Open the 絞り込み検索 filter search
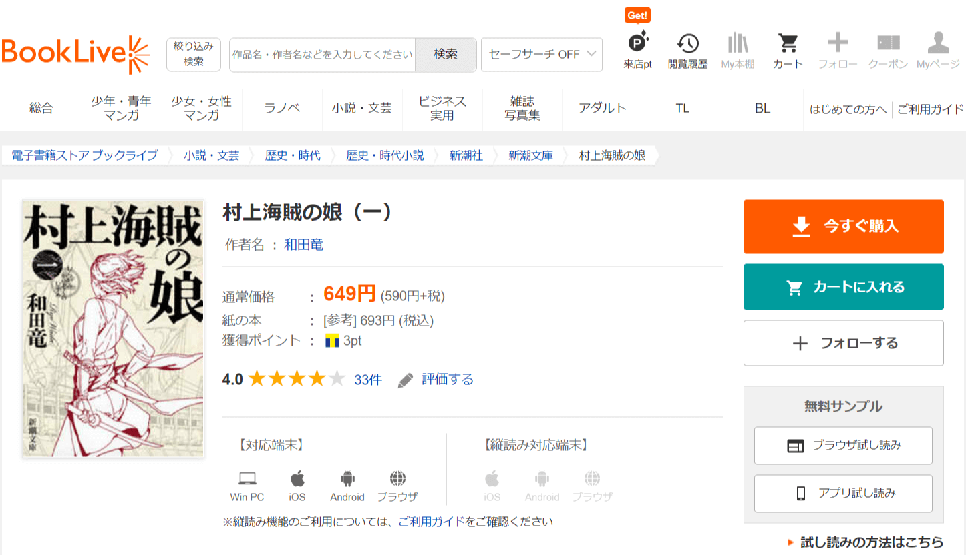The image size is (966, 555). click(x=193, y=54)
